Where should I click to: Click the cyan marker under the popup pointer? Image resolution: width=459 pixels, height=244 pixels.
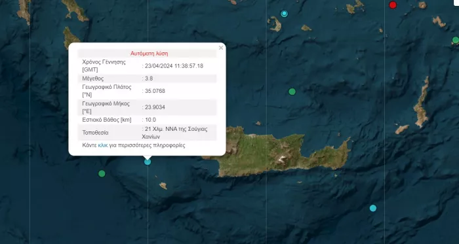coord(148,162)
